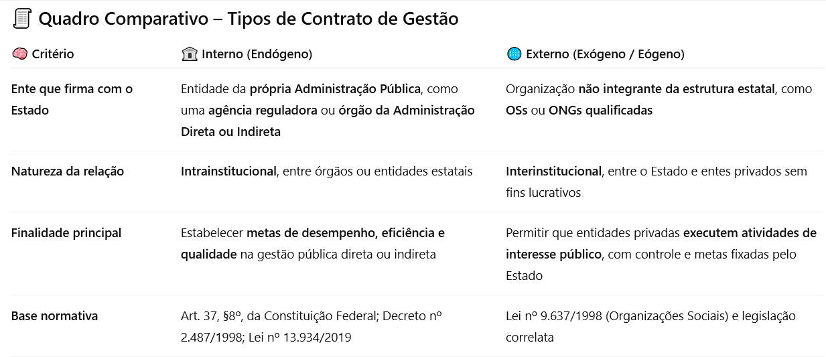Viewport: 826px width, 357px height.
Task: Click the bold phrase metas de desempenho, eficiência e
Action: coord(346,233)
